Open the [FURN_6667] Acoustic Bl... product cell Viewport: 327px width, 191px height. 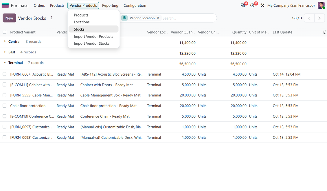32,74
